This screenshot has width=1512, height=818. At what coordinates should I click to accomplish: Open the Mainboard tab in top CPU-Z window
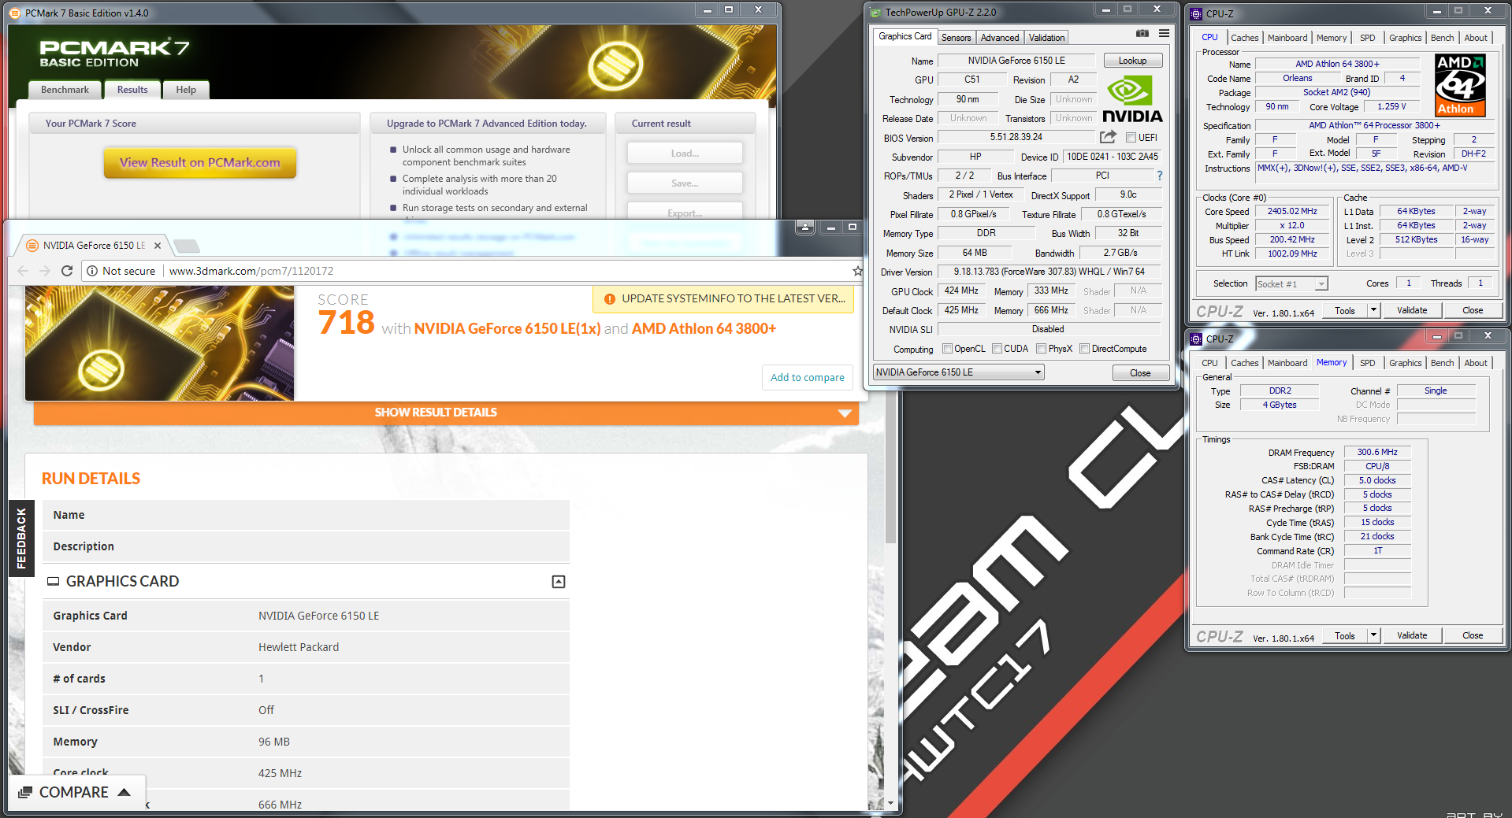[1287, 38]
